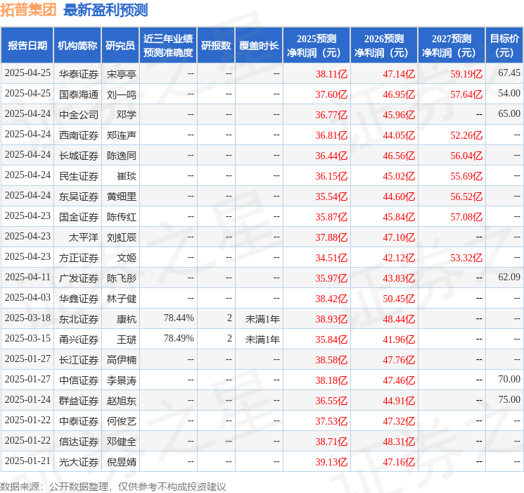Click 国金证券 institution cell
This screenshot has width=524, height=493.
(79, 217)
